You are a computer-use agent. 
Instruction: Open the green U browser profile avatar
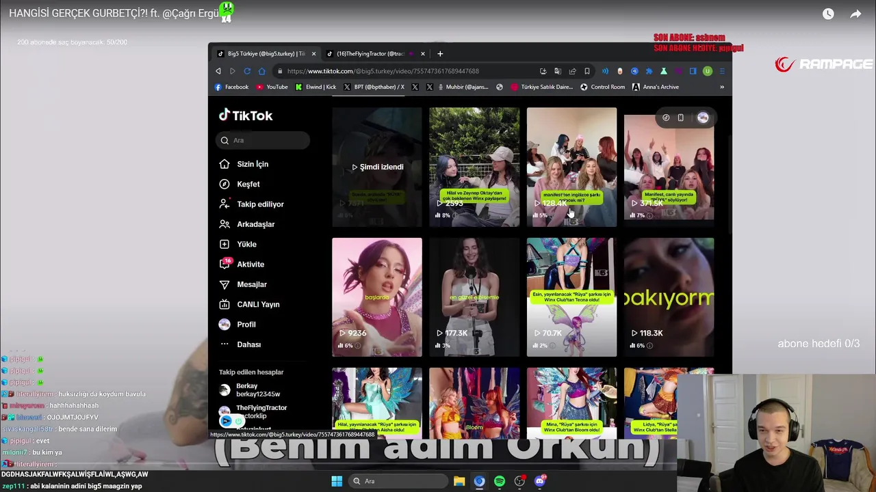(x=708, y=71)
